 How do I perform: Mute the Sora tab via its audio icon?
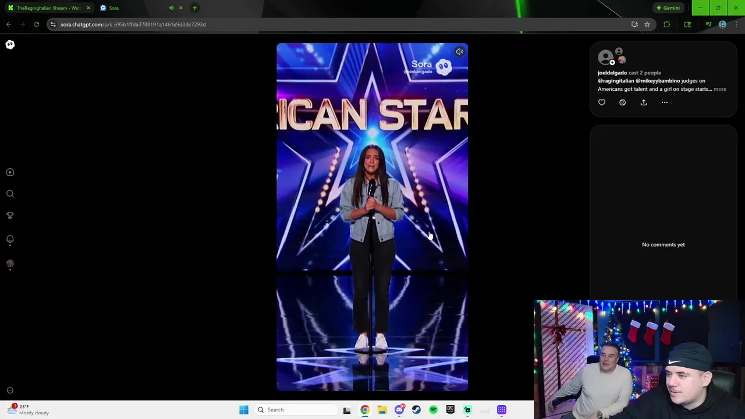tap(171, 8)
